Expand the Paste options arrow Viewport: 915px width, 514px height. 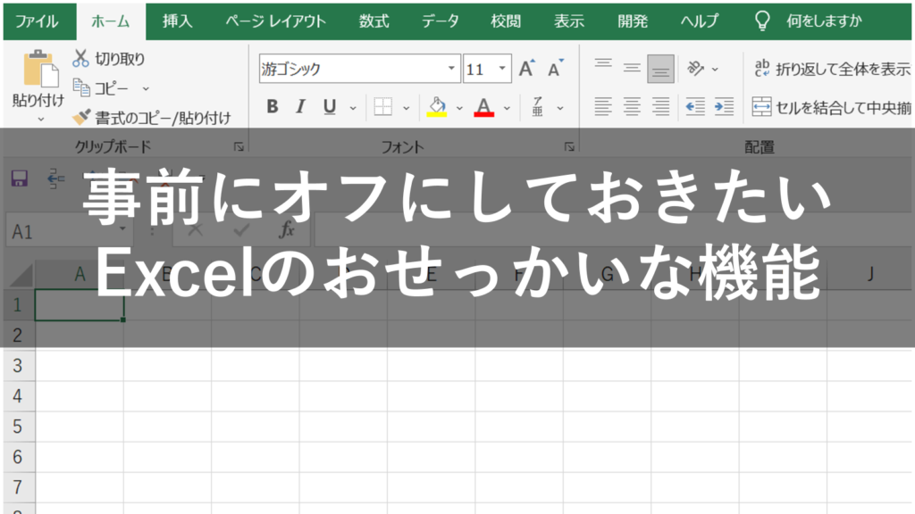click(40, 120)
